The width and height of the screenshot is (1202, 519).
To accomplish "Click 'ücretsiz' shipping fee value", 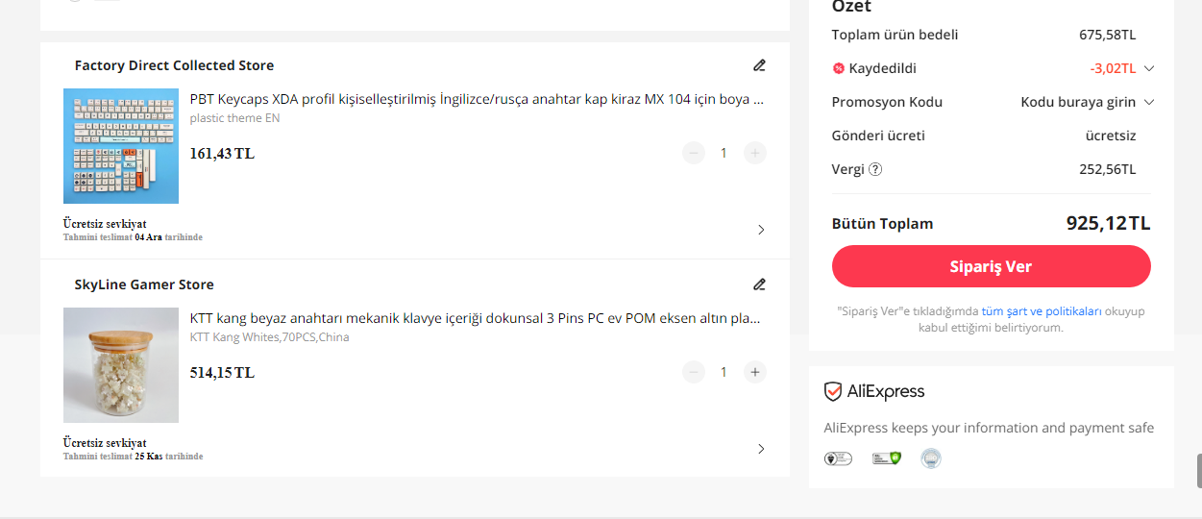I will point(1111,136).
